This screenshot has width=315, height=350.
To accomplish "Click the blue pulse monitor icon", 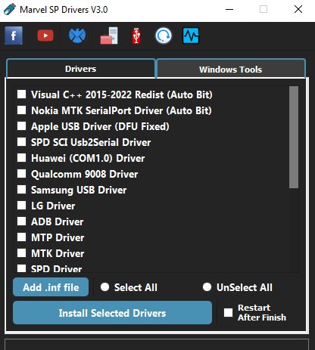I will point(191,36).
